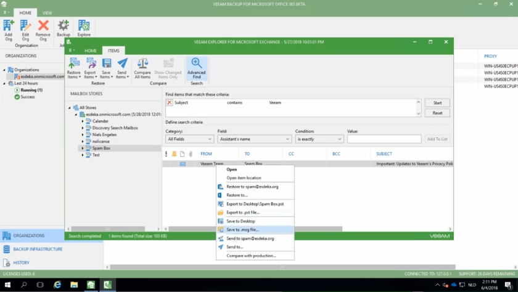
Task: Click the taskbar search magnifier
Action: point(24,285)
